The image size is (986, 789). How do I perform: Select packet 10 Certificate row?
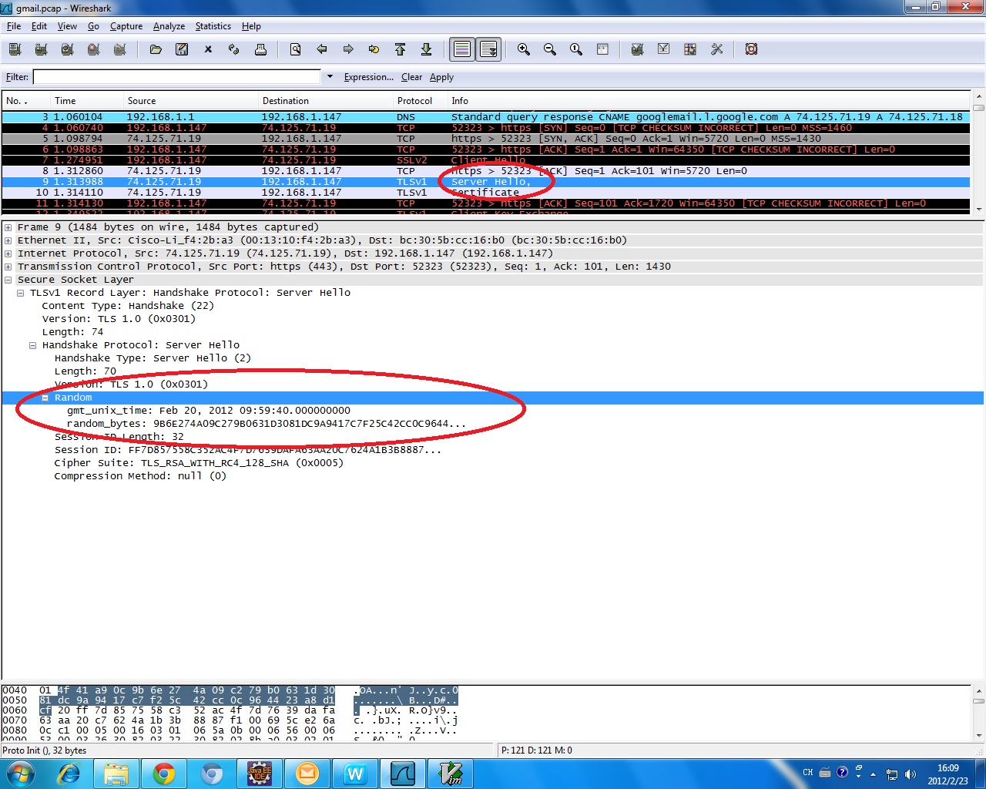click(485, 193)
